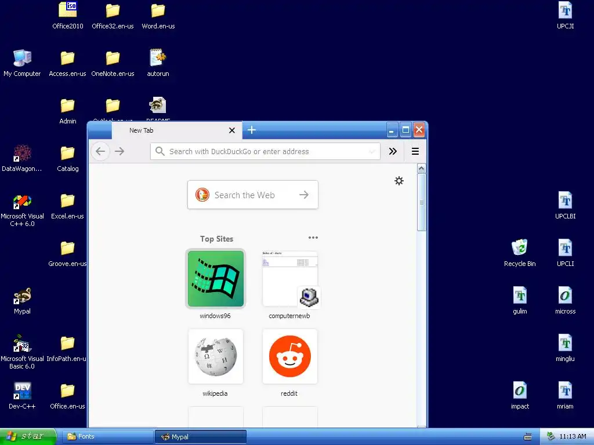Select the InfoPath.en-us folder icon

point(67,343)
